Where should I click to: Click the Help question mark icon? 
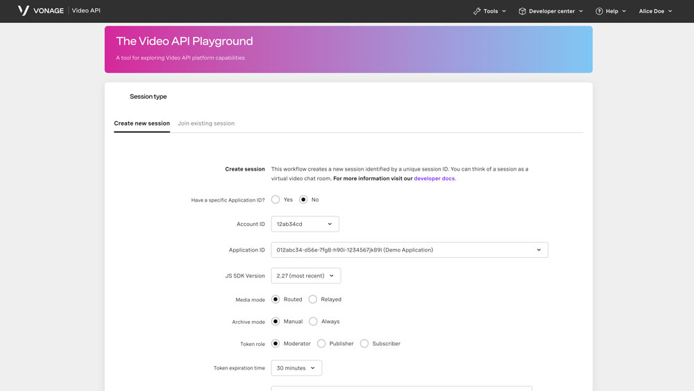coord(599,11)
